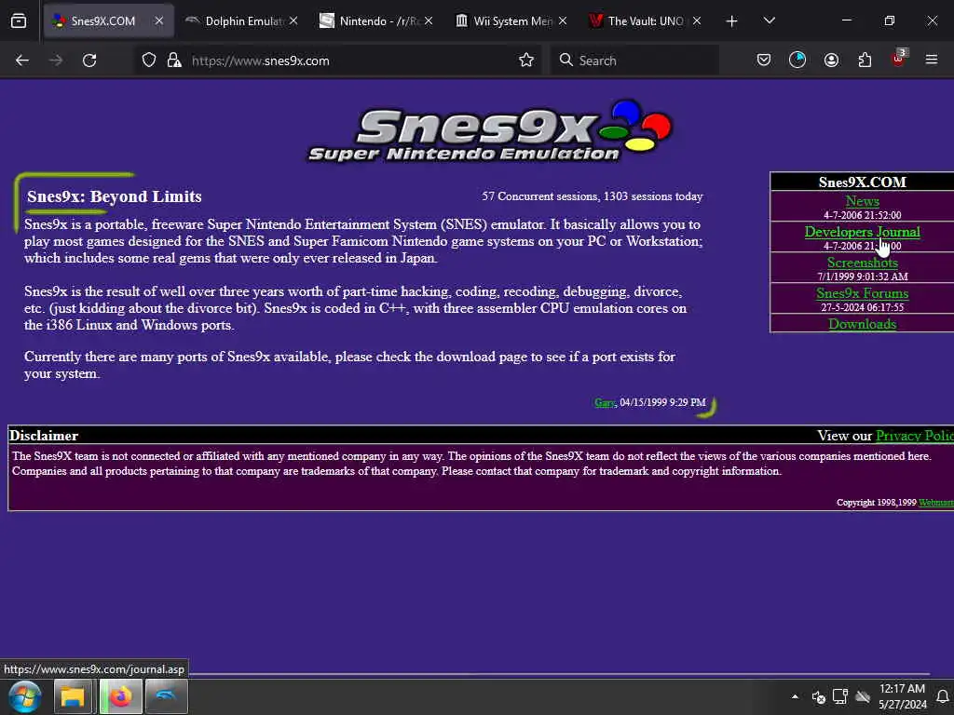Click the red uBlock extension icon

click(x=898, y=59)
